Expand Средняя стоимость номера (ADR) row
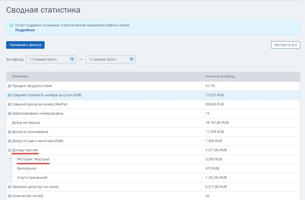 tap(9, 95)
